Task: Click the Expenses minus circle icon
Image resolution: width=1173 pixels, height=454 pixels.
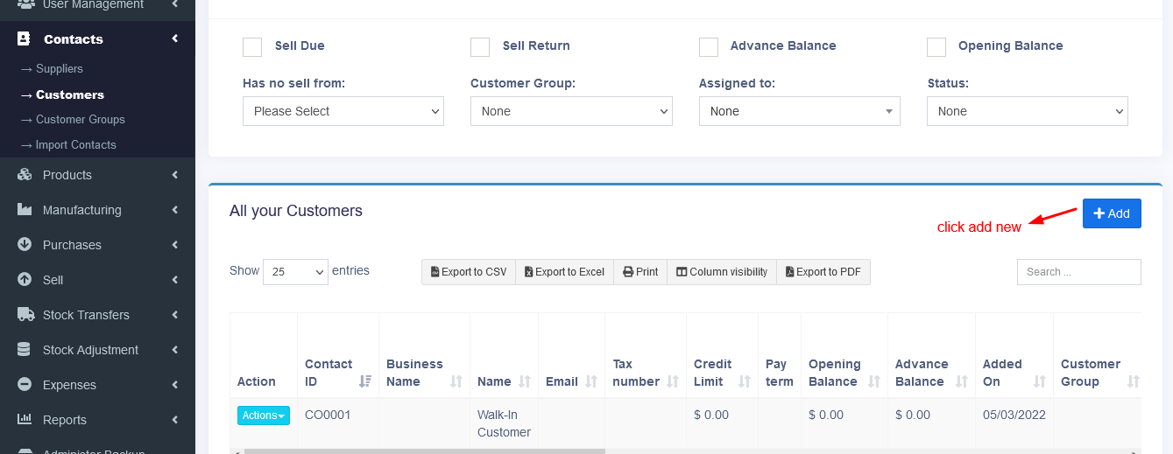Action: [x=25, y=385]
